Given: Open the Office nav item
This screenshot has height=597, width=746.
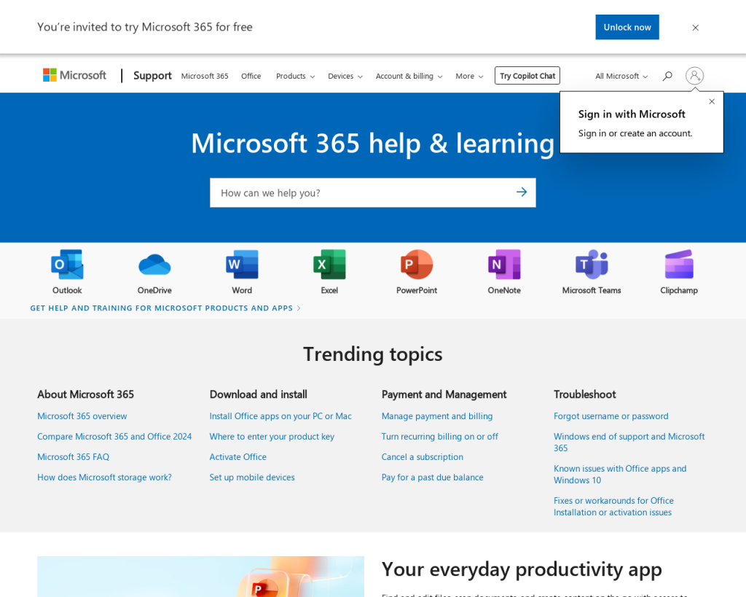Looking at the screenshot, I should click(x=251, y=76).
